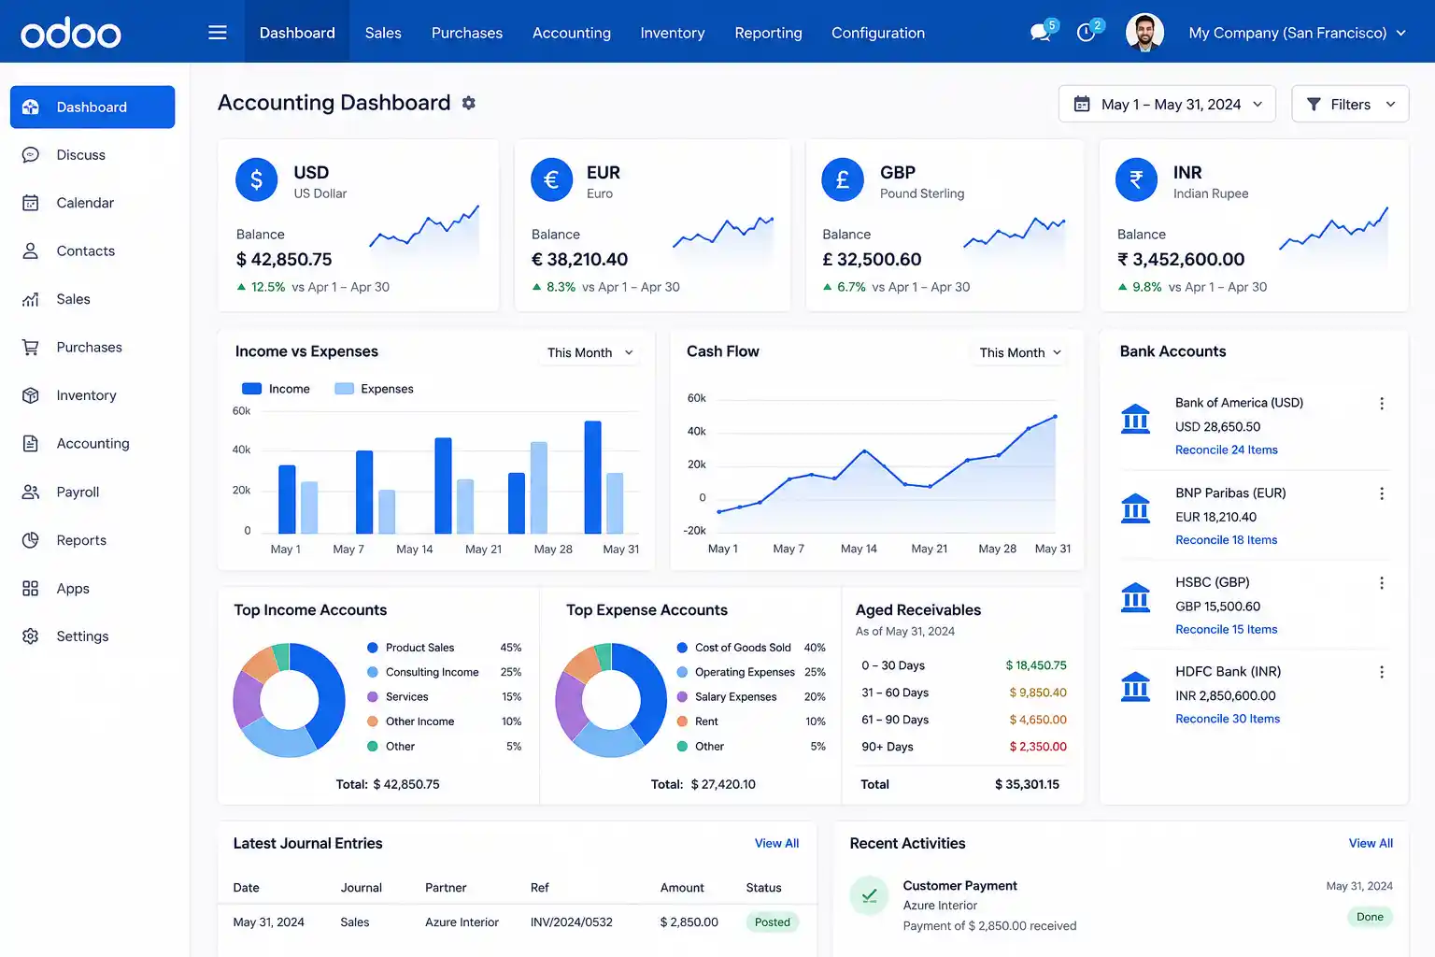Viewport: 1435px width, 957px height.
Task: Click the Bank of America bank icon
Action: coord(1135,419)
